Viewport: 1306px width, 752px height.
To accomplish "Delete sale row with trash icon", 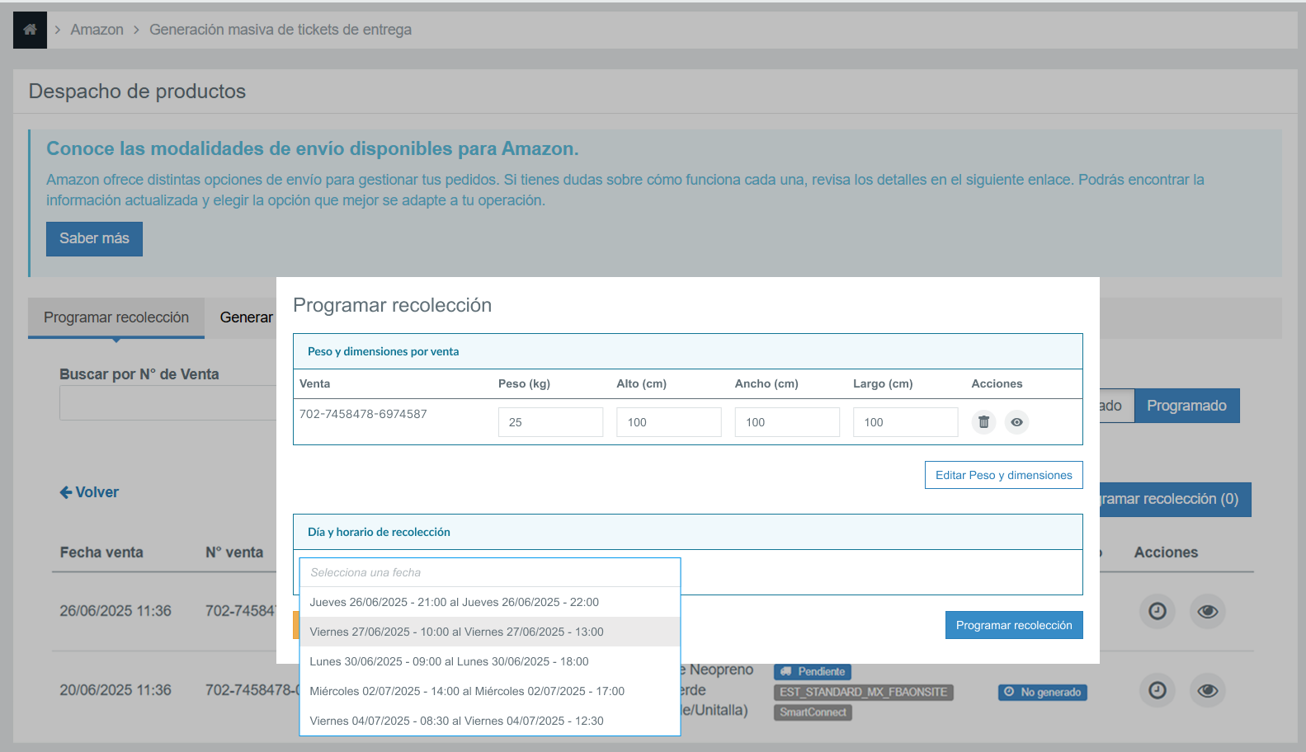I will [983, 422].
